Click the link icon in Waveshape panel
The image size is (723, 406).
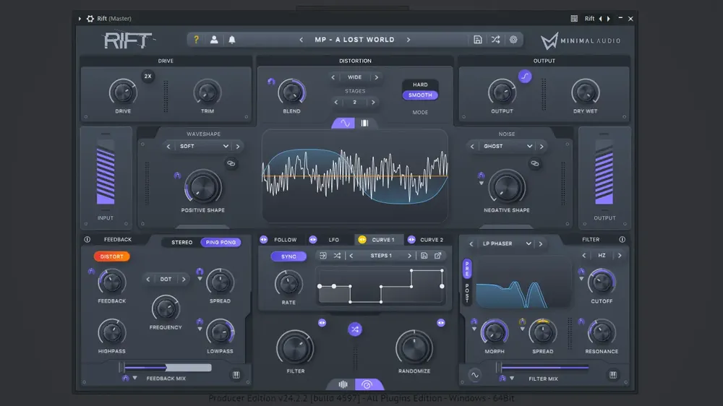coord(231,163)
